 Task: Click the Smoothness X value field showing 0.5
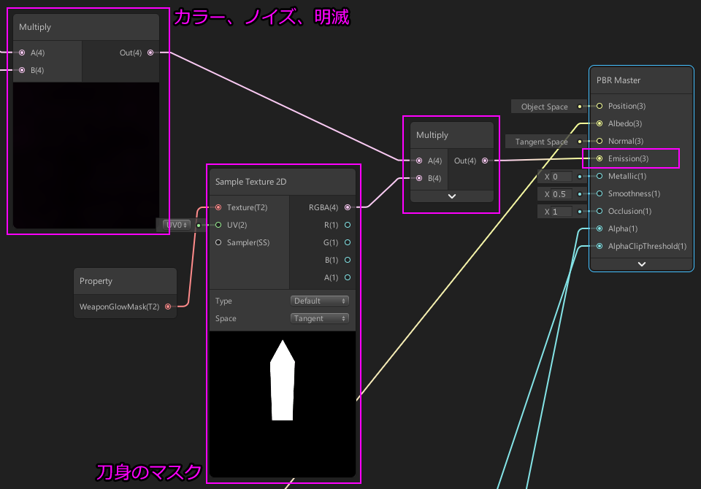[x=562, y=194]
